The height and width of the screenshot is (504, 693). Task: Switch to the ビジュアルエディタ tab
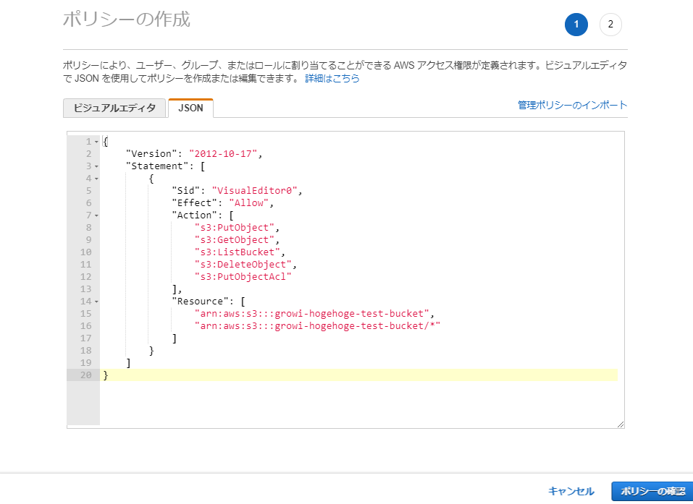(x=115, y=108)
